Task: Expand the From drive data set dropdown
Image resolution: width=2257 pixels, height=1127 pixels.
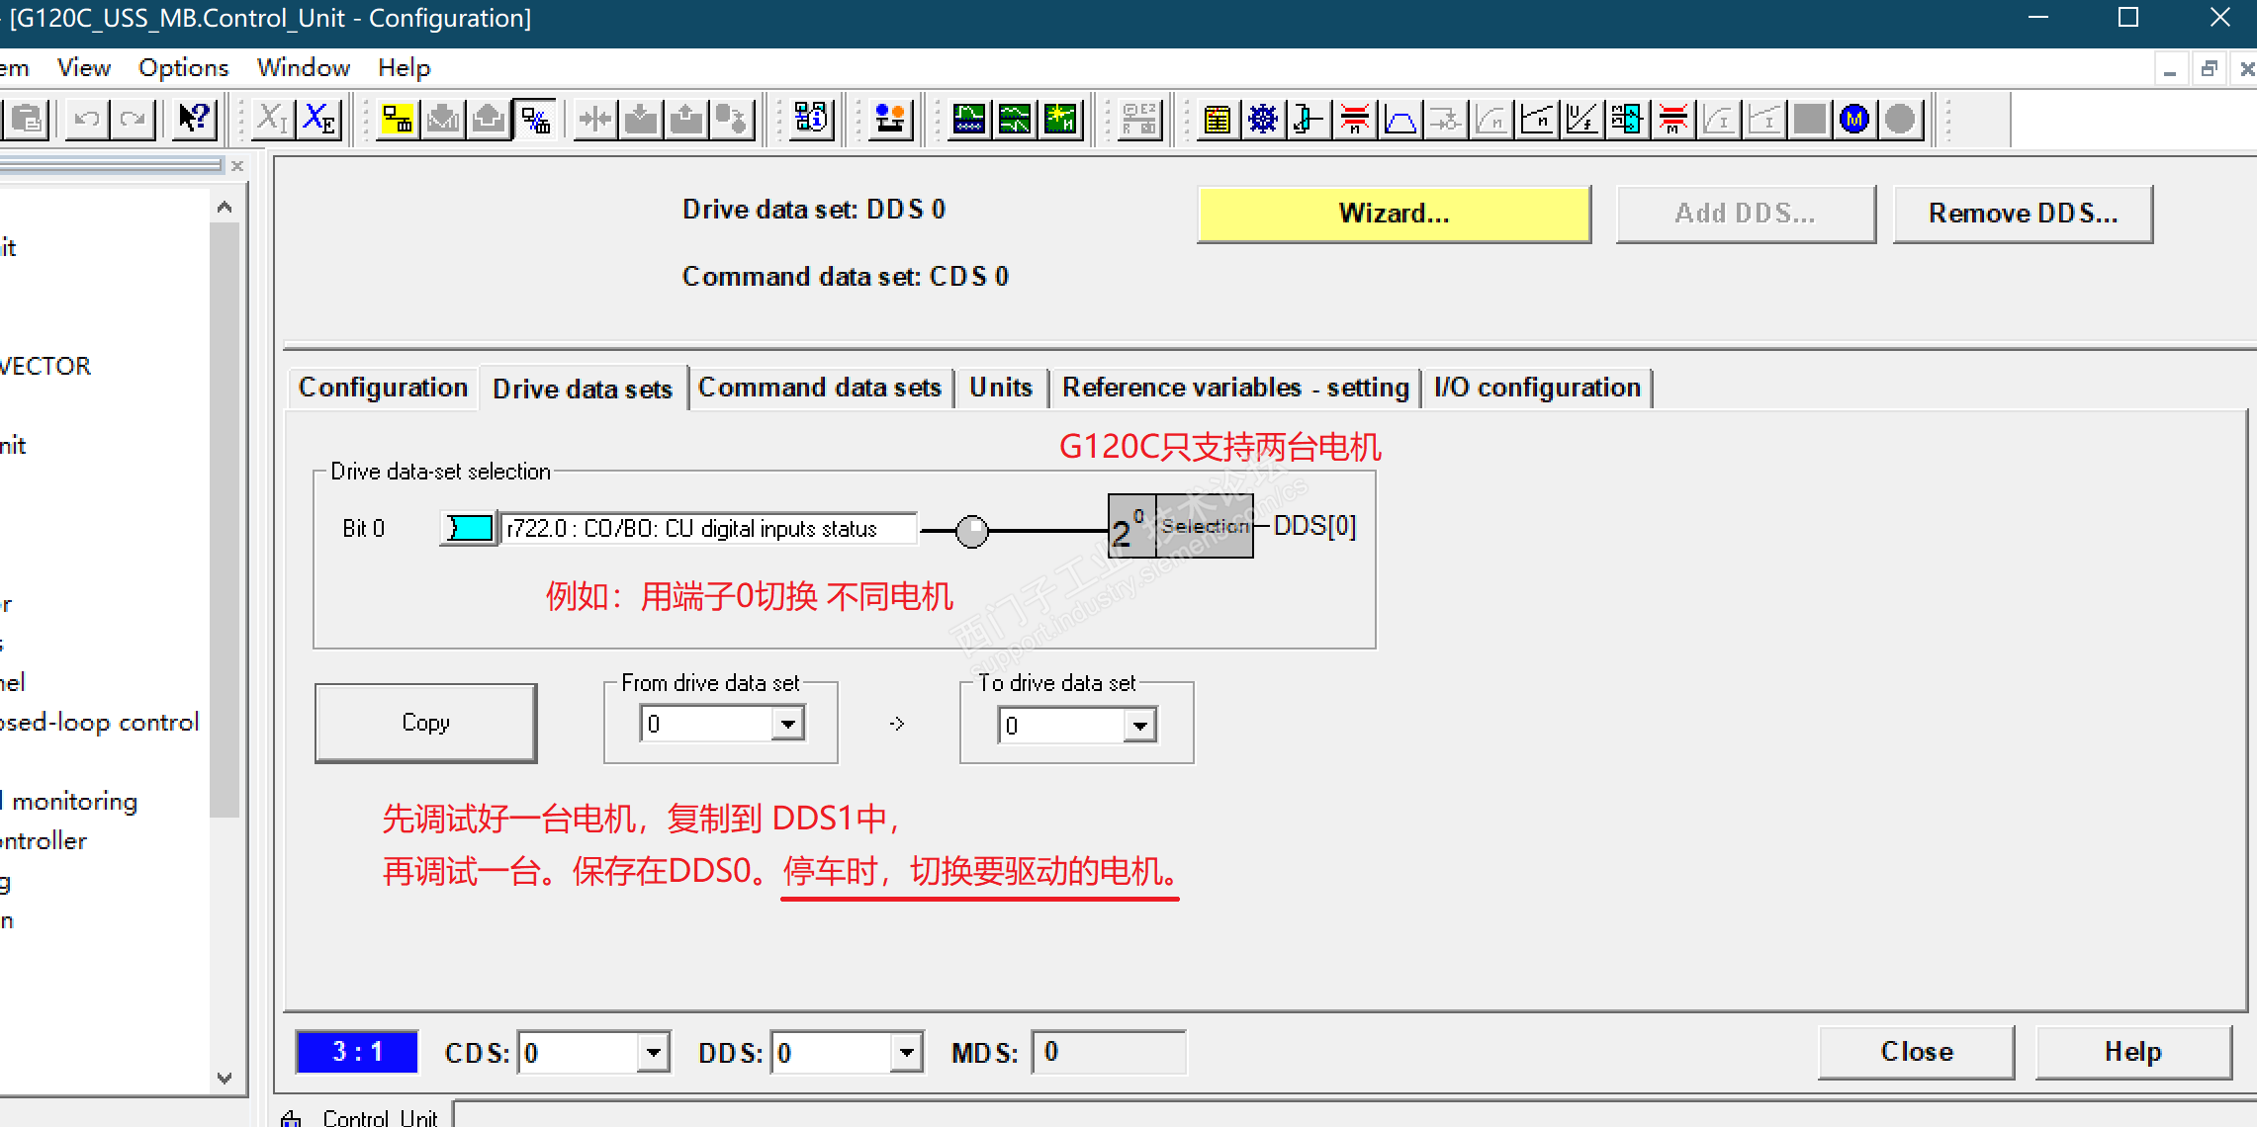Action: [787, 725]
